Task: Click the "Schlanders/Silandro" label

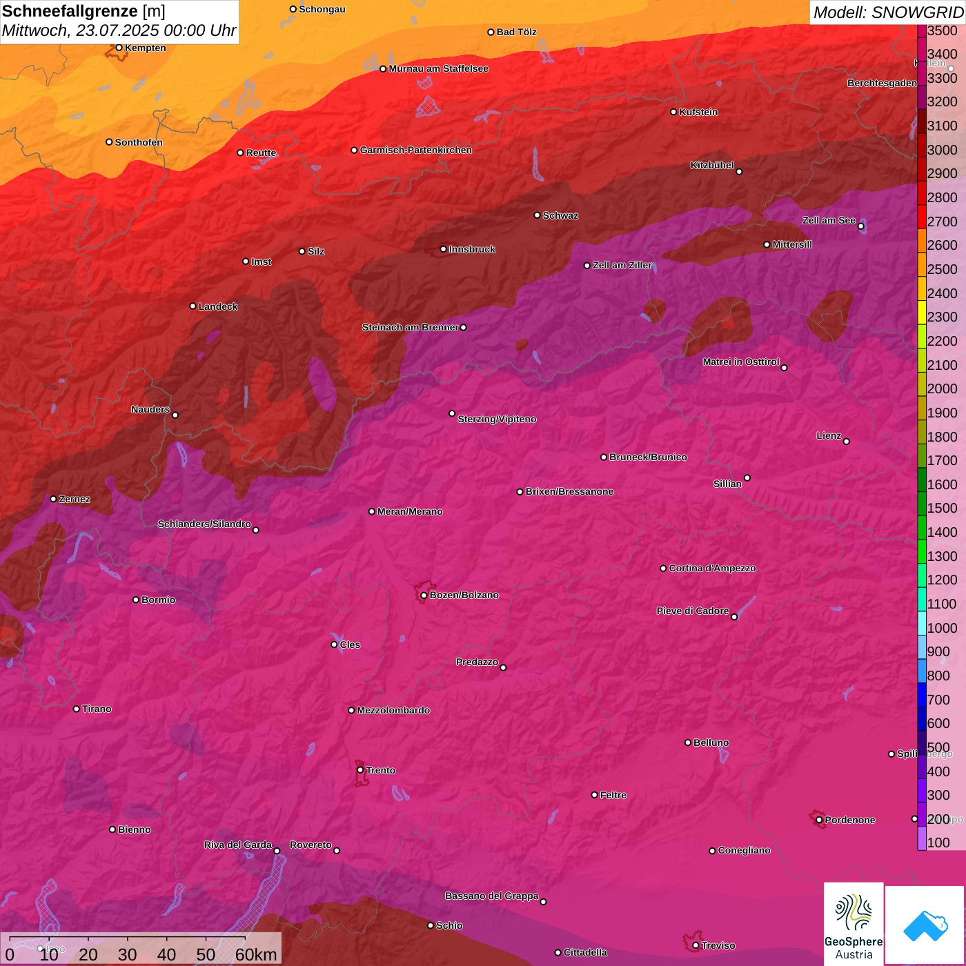Action: (204, 524)
